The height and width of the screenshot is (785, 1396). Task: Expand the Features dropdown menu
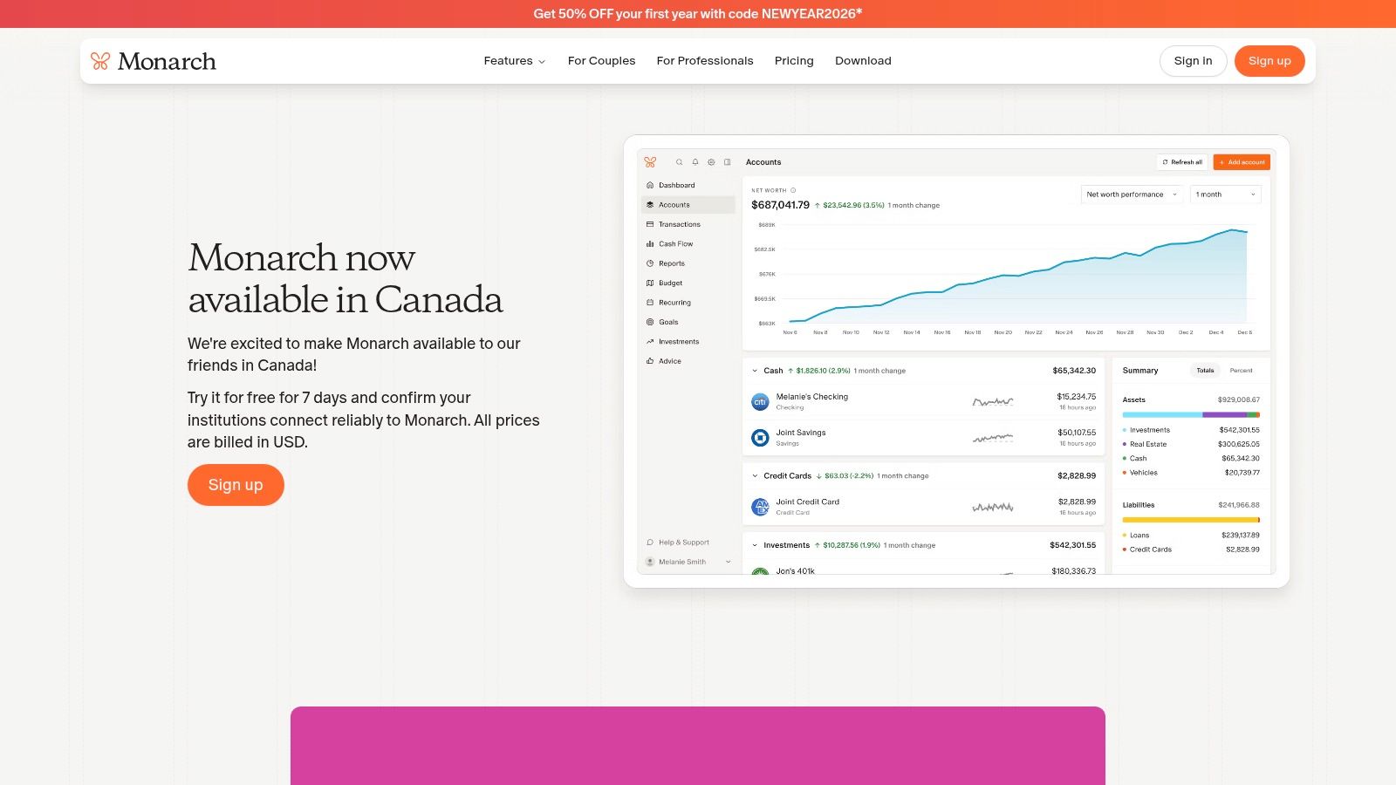click(x=514, y=61)
